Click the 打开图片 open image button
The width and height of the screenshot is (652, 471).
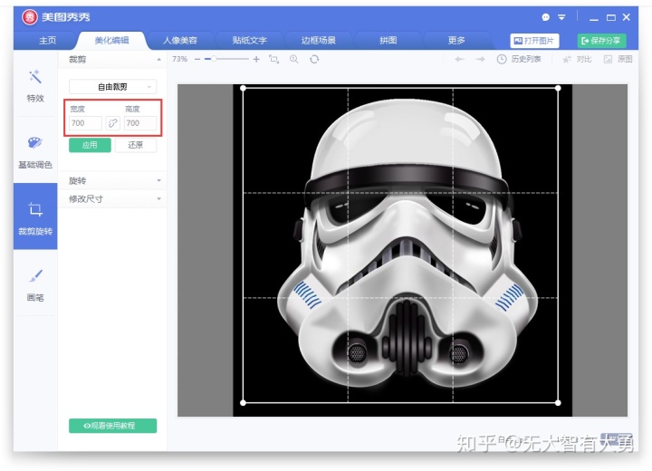[534, 41]
